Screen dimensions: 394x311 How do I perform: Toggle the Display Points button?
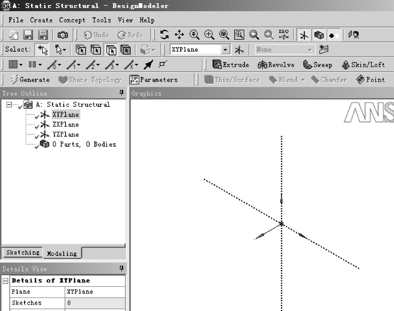334,35
